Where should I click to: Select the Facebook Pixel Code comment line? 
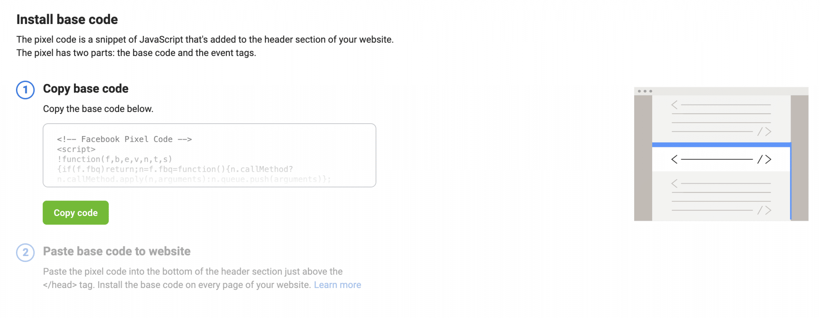[x=124, y=139]
